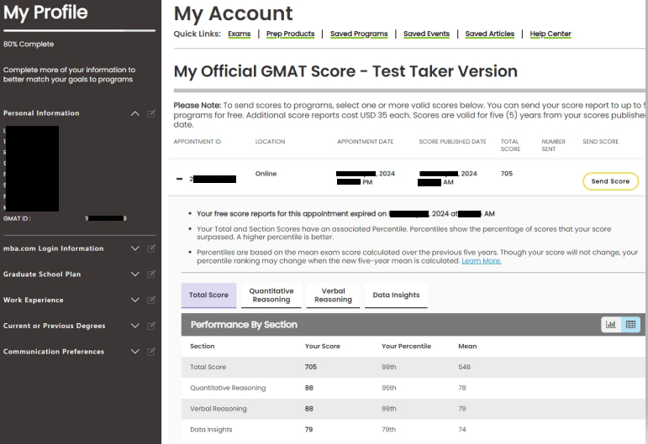648x444 pixels.
Task: Click the Your Score column header
Action: (323, 346)
